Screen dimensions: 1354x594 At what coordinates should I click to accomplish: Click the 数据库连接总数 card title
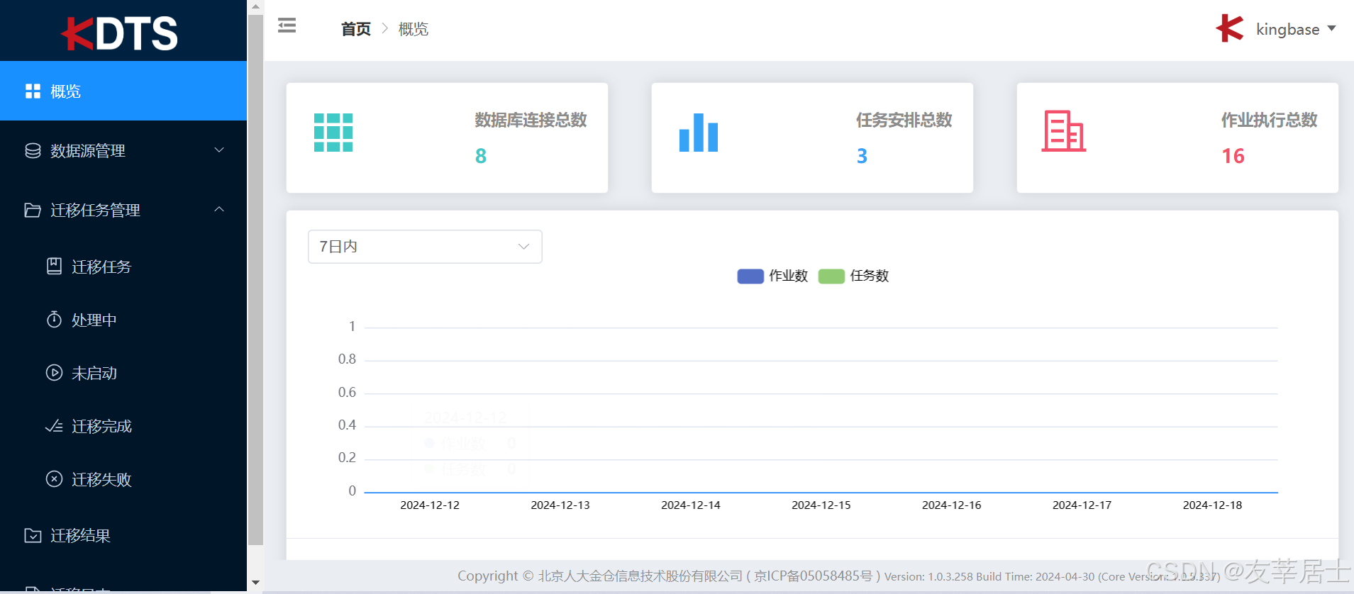coord(531,120)
